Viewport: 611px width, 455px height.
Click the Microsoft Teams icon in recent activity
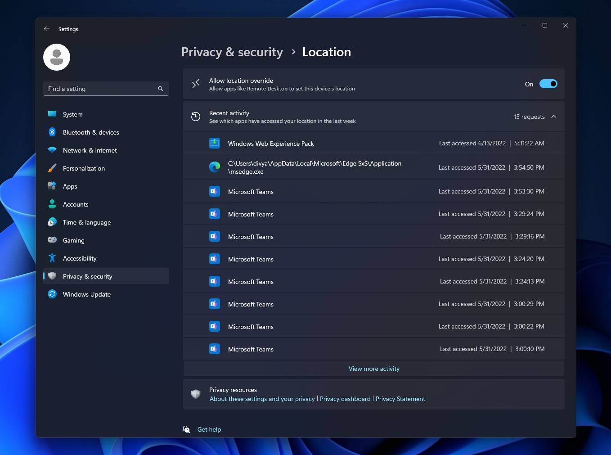pyautogui.click(x=215, y=191)
